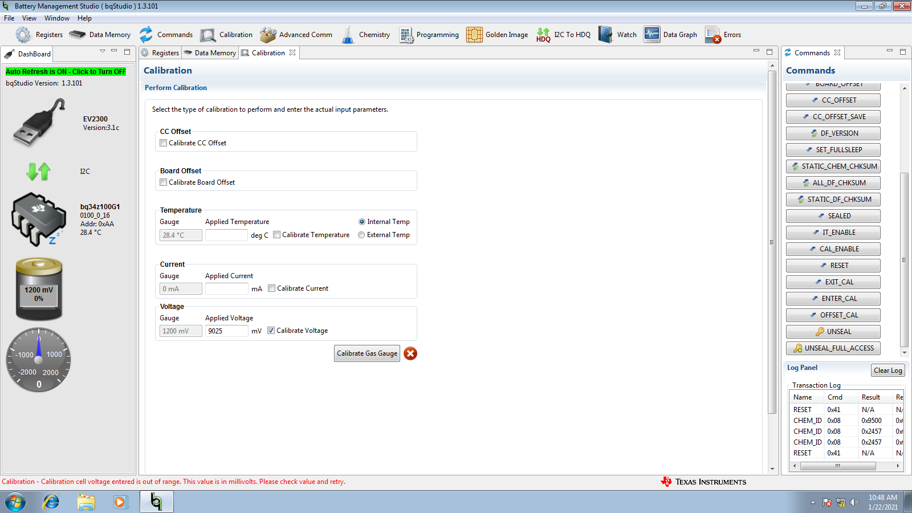Show hidden tray icons arrow
912x513 pixels.
(x=813, y=503)
